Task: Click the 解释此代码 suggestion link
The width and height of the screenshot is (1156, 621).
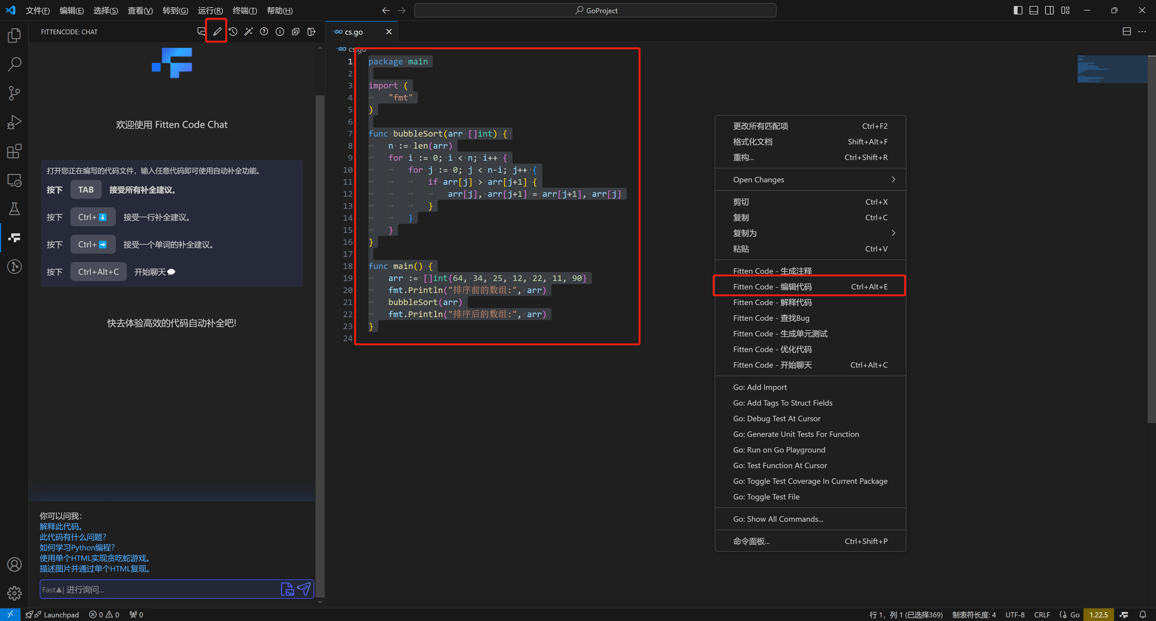Action: coord(62,526)
